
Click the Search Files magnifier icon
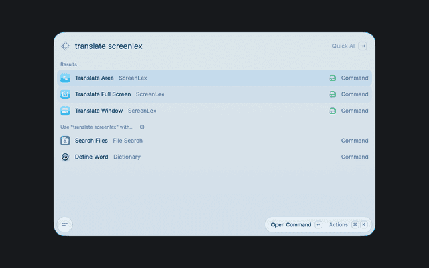65,141
